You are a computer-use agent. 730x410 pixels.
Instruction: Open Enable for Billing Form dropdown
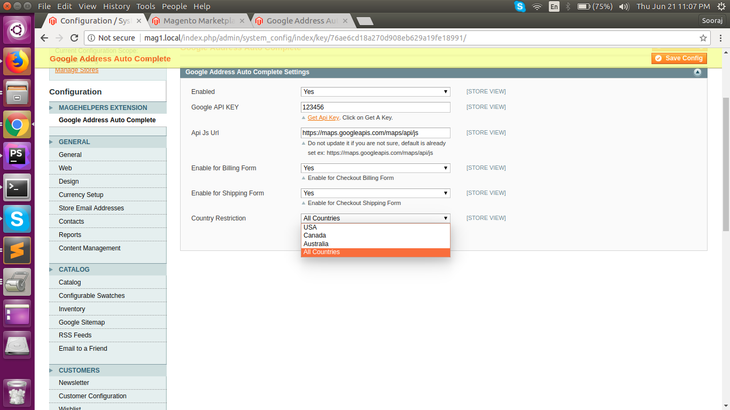(375, 168)
